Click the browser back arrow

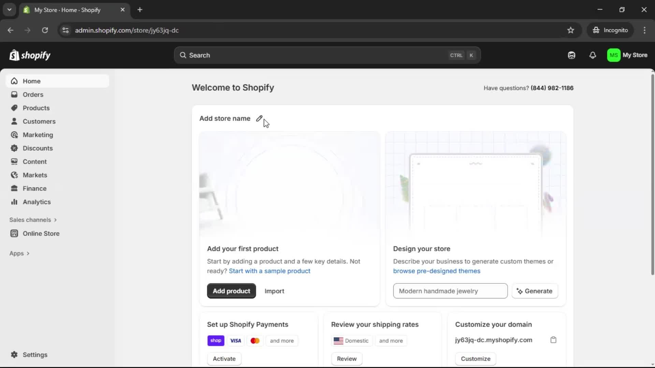11,30
